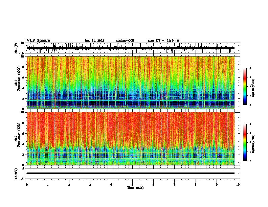Select the date text "Jan. 21, 2023"

click(x=94, y=41)
